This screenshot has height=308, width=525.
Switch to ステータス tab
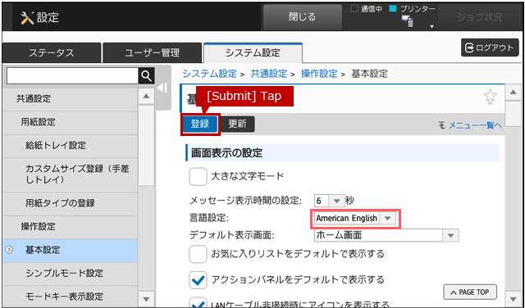point(52,53)
